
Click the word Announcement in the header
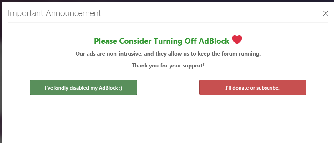click(x=73, y=13)
